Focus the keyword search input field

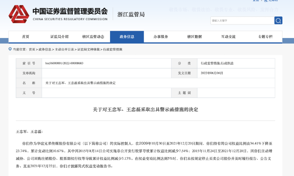coord(242,21)
